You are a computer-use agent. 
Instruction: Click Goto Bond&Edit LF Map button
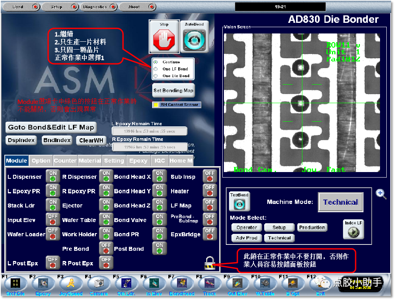[x=51, y=127]
